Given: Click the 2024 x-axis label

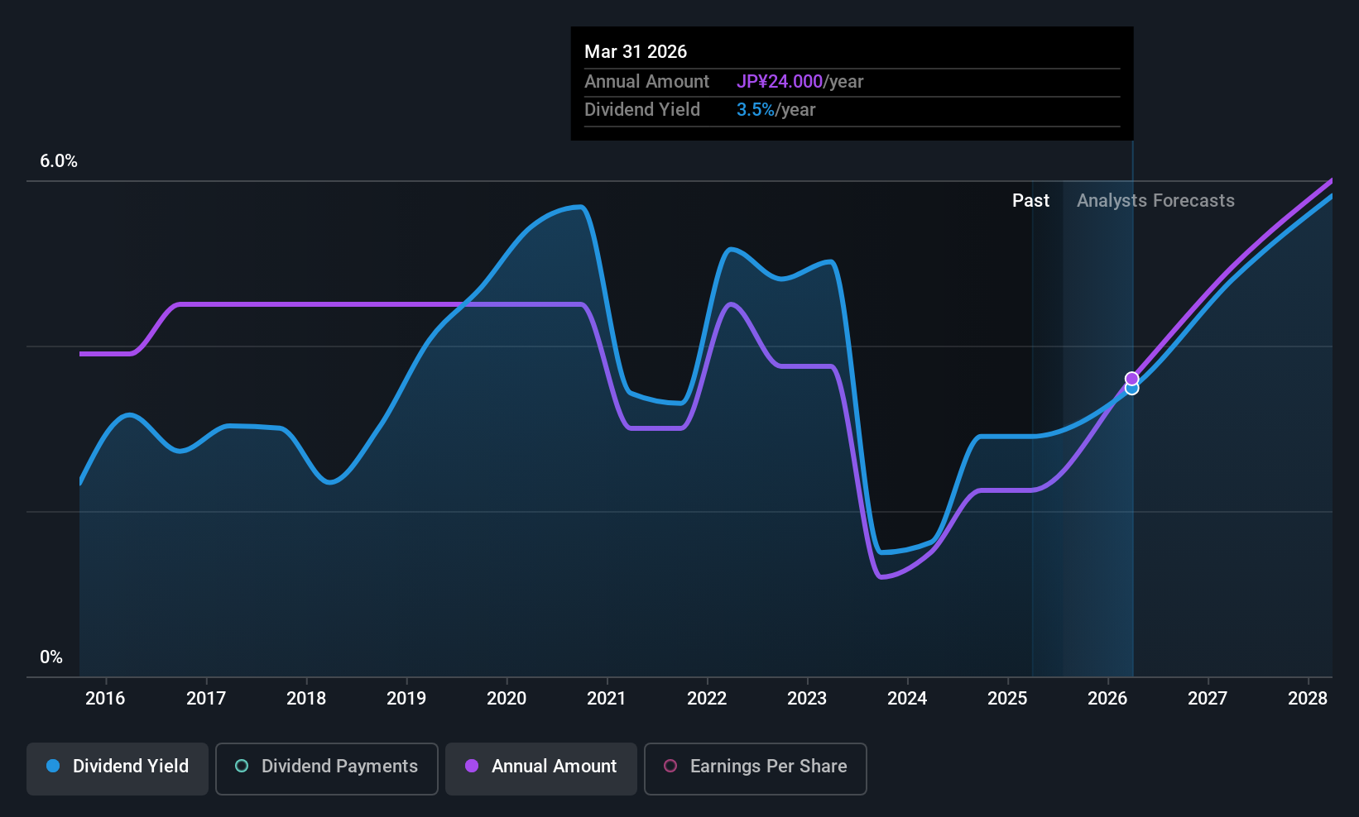Looking at the screenshot, I should click(907, 698).
